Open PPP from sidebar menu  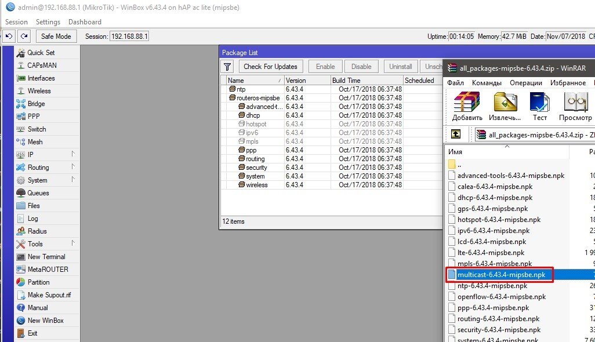tap(47, 117)
